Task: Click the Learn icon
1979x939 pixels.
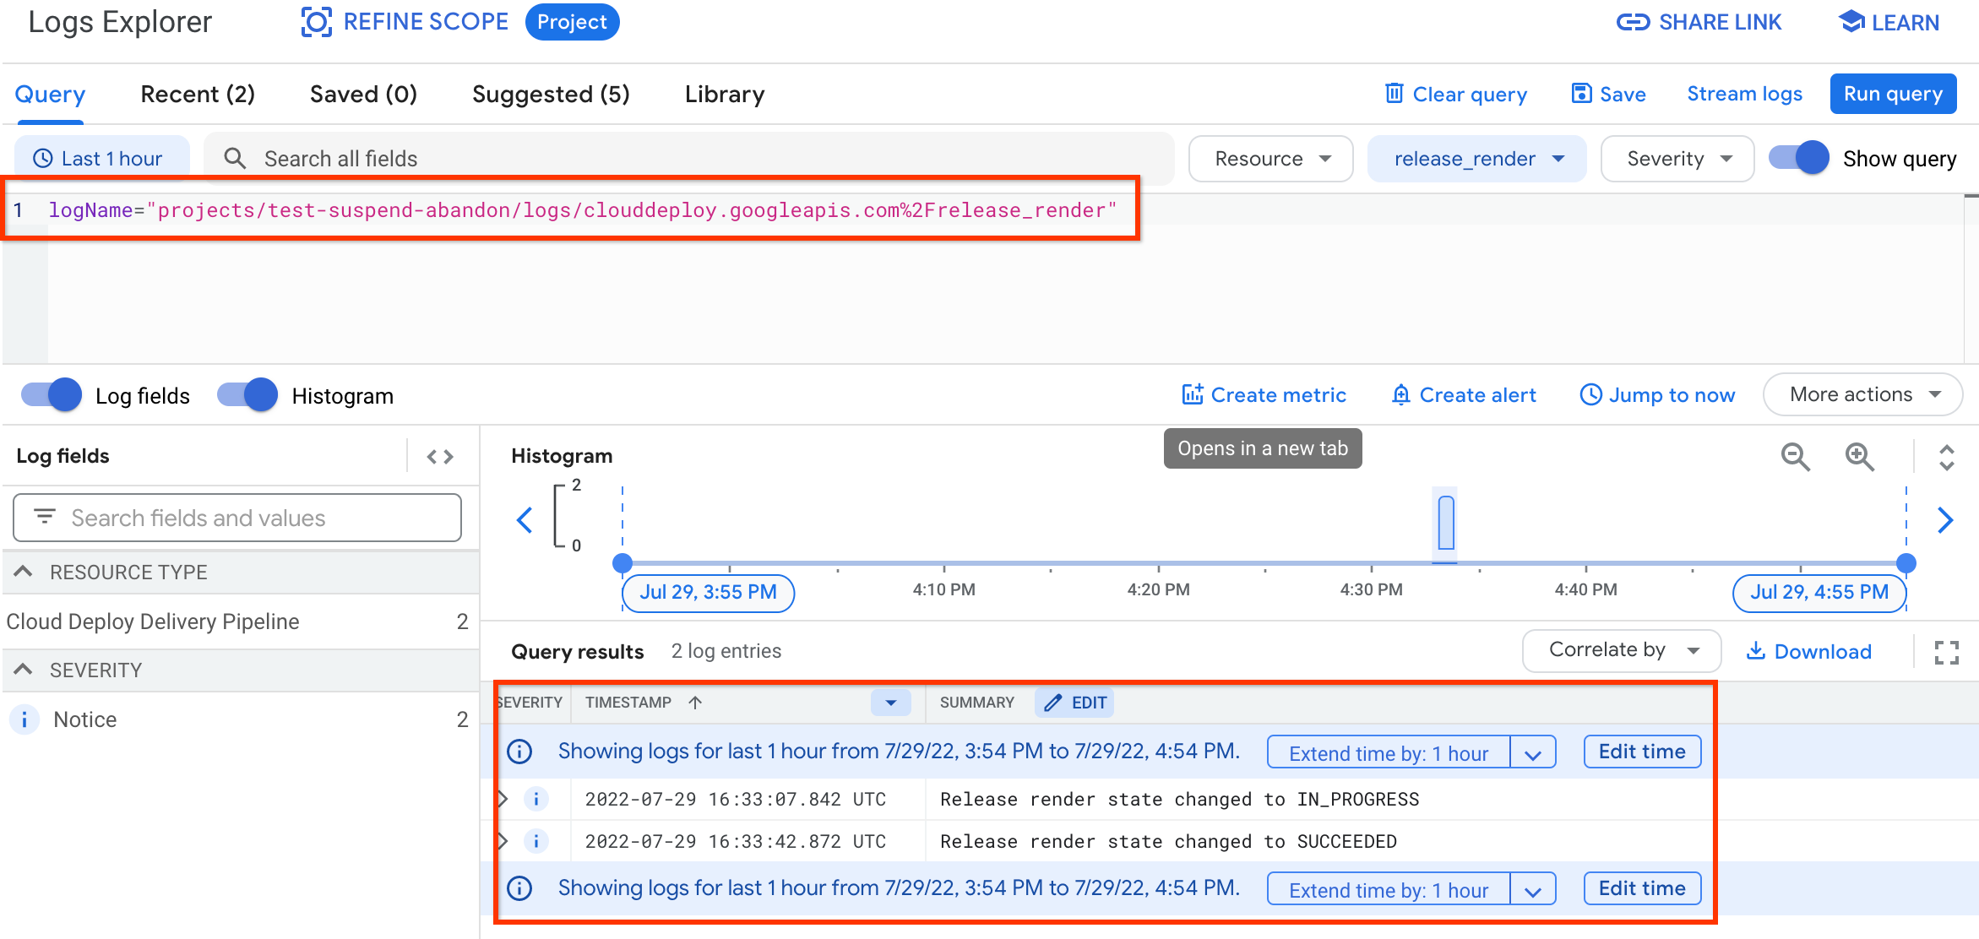Action: click(1848, 21)
